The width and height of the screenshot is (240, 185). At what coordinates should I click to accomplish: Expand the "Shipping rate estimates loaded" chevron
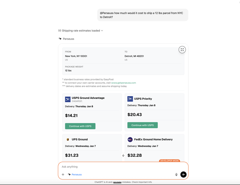(x=102, y=31)
